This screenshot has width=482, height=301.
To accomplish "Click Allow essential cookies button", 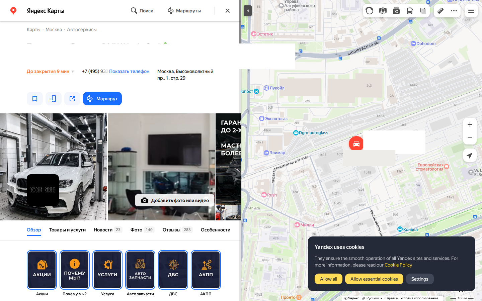I will click(374, 279).
